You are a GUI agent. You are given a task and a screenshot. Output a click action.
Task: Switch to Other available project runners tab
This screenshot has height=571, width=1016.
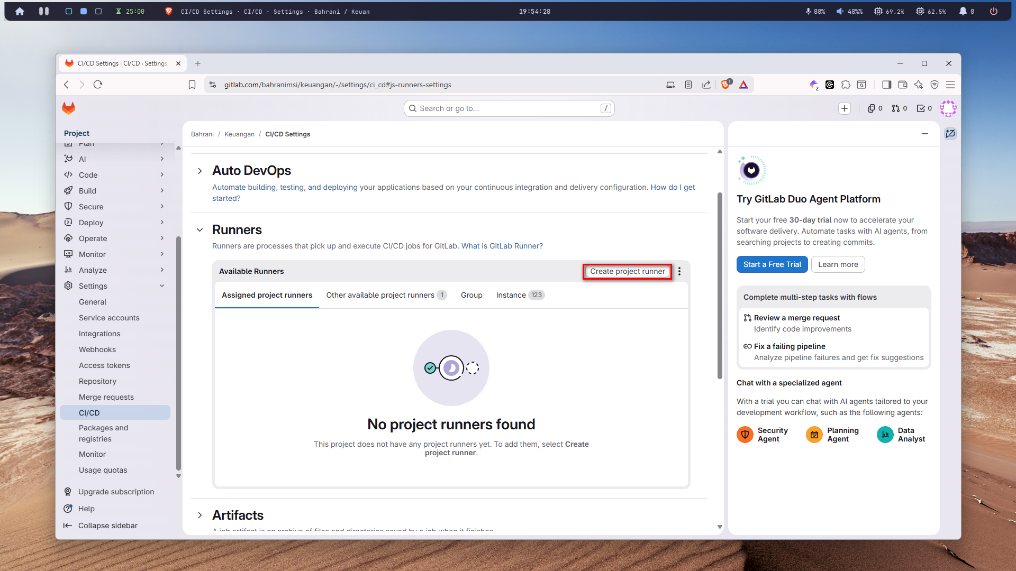(x=386, y=295)
